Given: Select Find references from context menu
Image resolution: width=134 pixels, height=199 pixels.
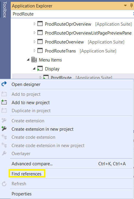Looking at the screenshot, I should [x=26, y=174].
